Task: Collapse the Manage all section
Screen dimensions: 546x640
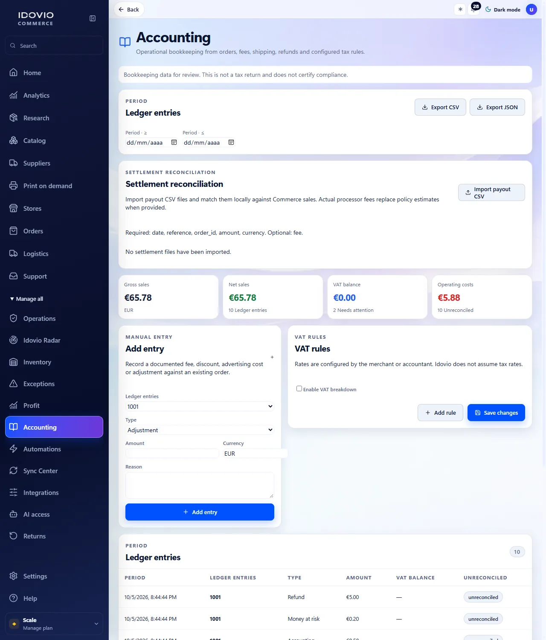Action: pos(26,299)
